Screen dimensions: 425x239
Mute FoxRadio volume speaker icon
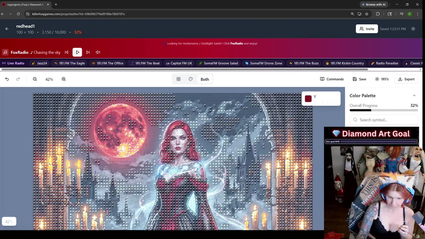[98, 52]
